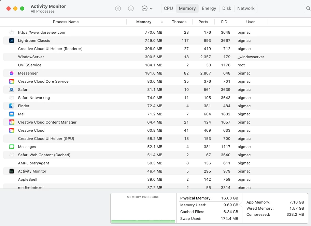Sort by the Ports column header

click(203, 22)
